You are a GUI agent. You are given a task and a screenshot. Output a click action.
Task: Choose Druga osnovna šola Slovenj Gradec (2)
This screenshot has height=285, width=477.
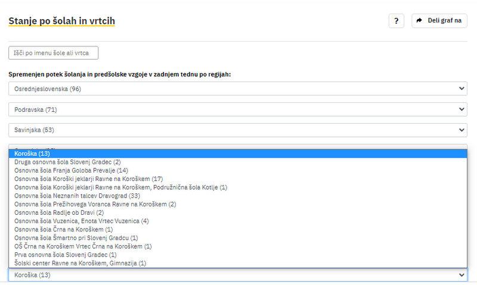pyautogui.click(x=67, y=162)
